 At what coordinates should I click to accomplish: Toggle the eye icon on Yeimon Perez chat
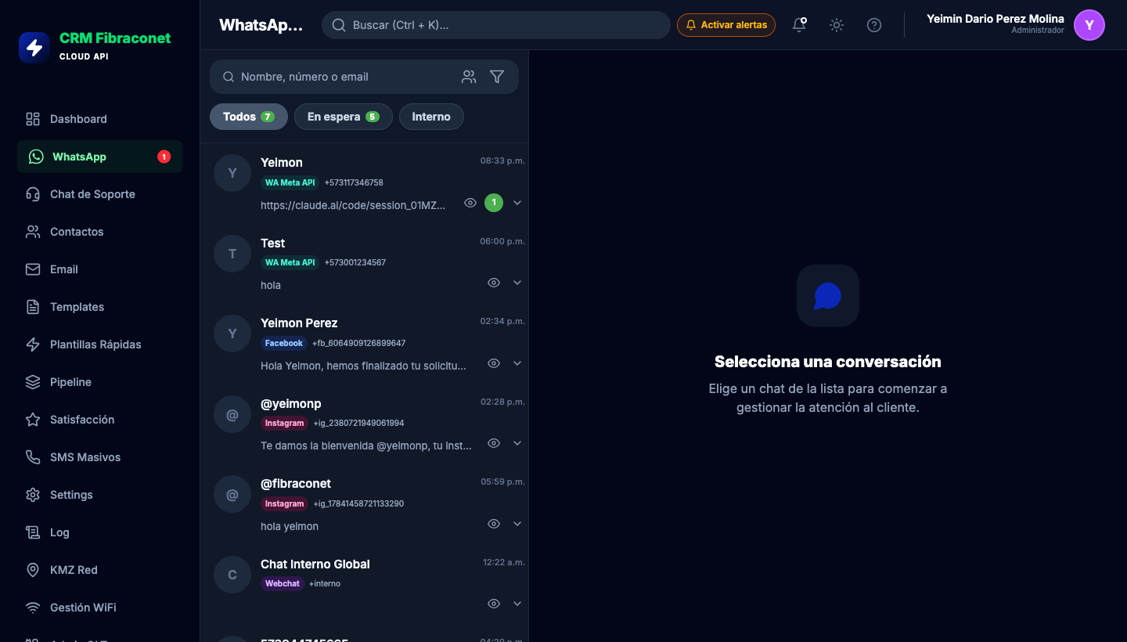[494, 363]
